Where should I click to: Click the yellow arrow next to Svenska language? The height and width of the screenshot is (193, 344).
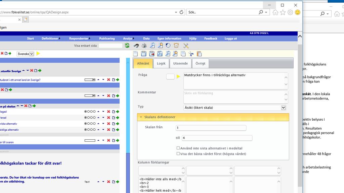38,54
